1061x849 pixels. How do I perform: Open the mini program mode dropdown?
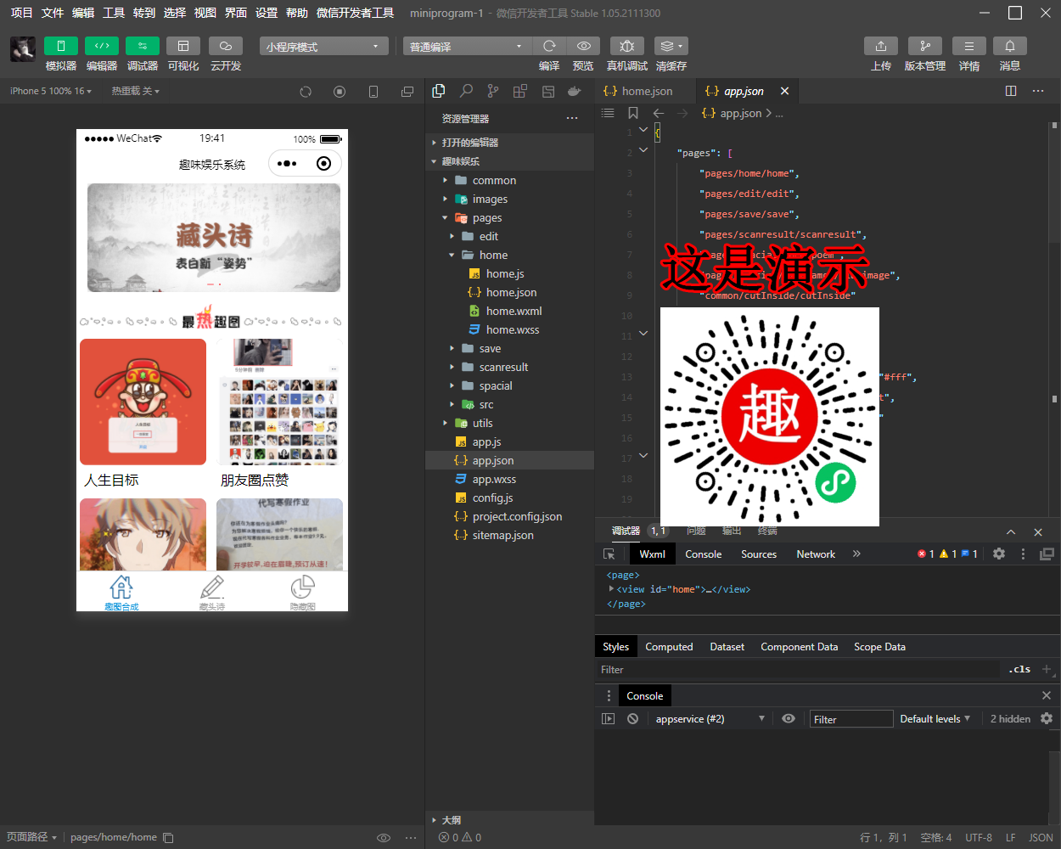click(x=323, y=47)
